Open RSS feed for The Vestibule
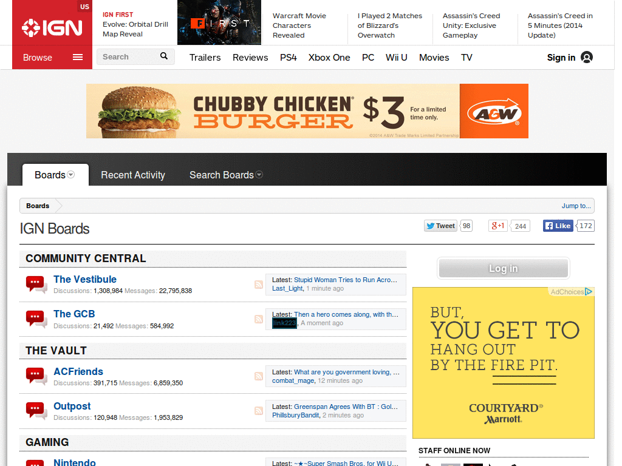Image resolution: width=622 pixels, height=466 pixels. click(259, 285)
